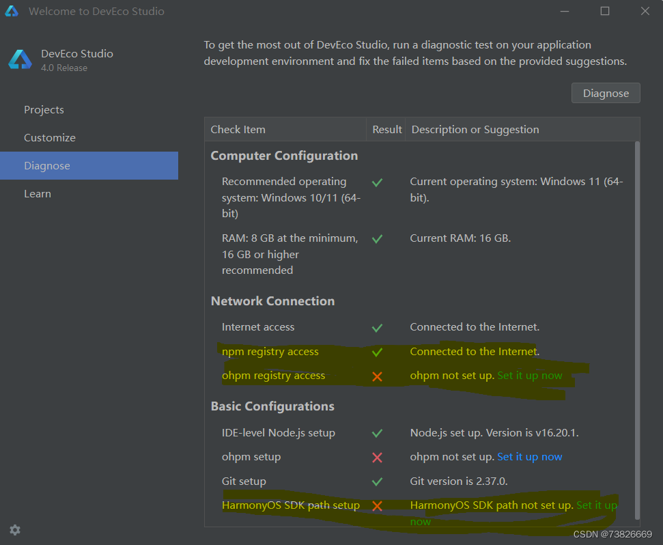Select the HarmonyOS SDK path setup item
Screen dimensions: 663x545
[x=290, y=505]
